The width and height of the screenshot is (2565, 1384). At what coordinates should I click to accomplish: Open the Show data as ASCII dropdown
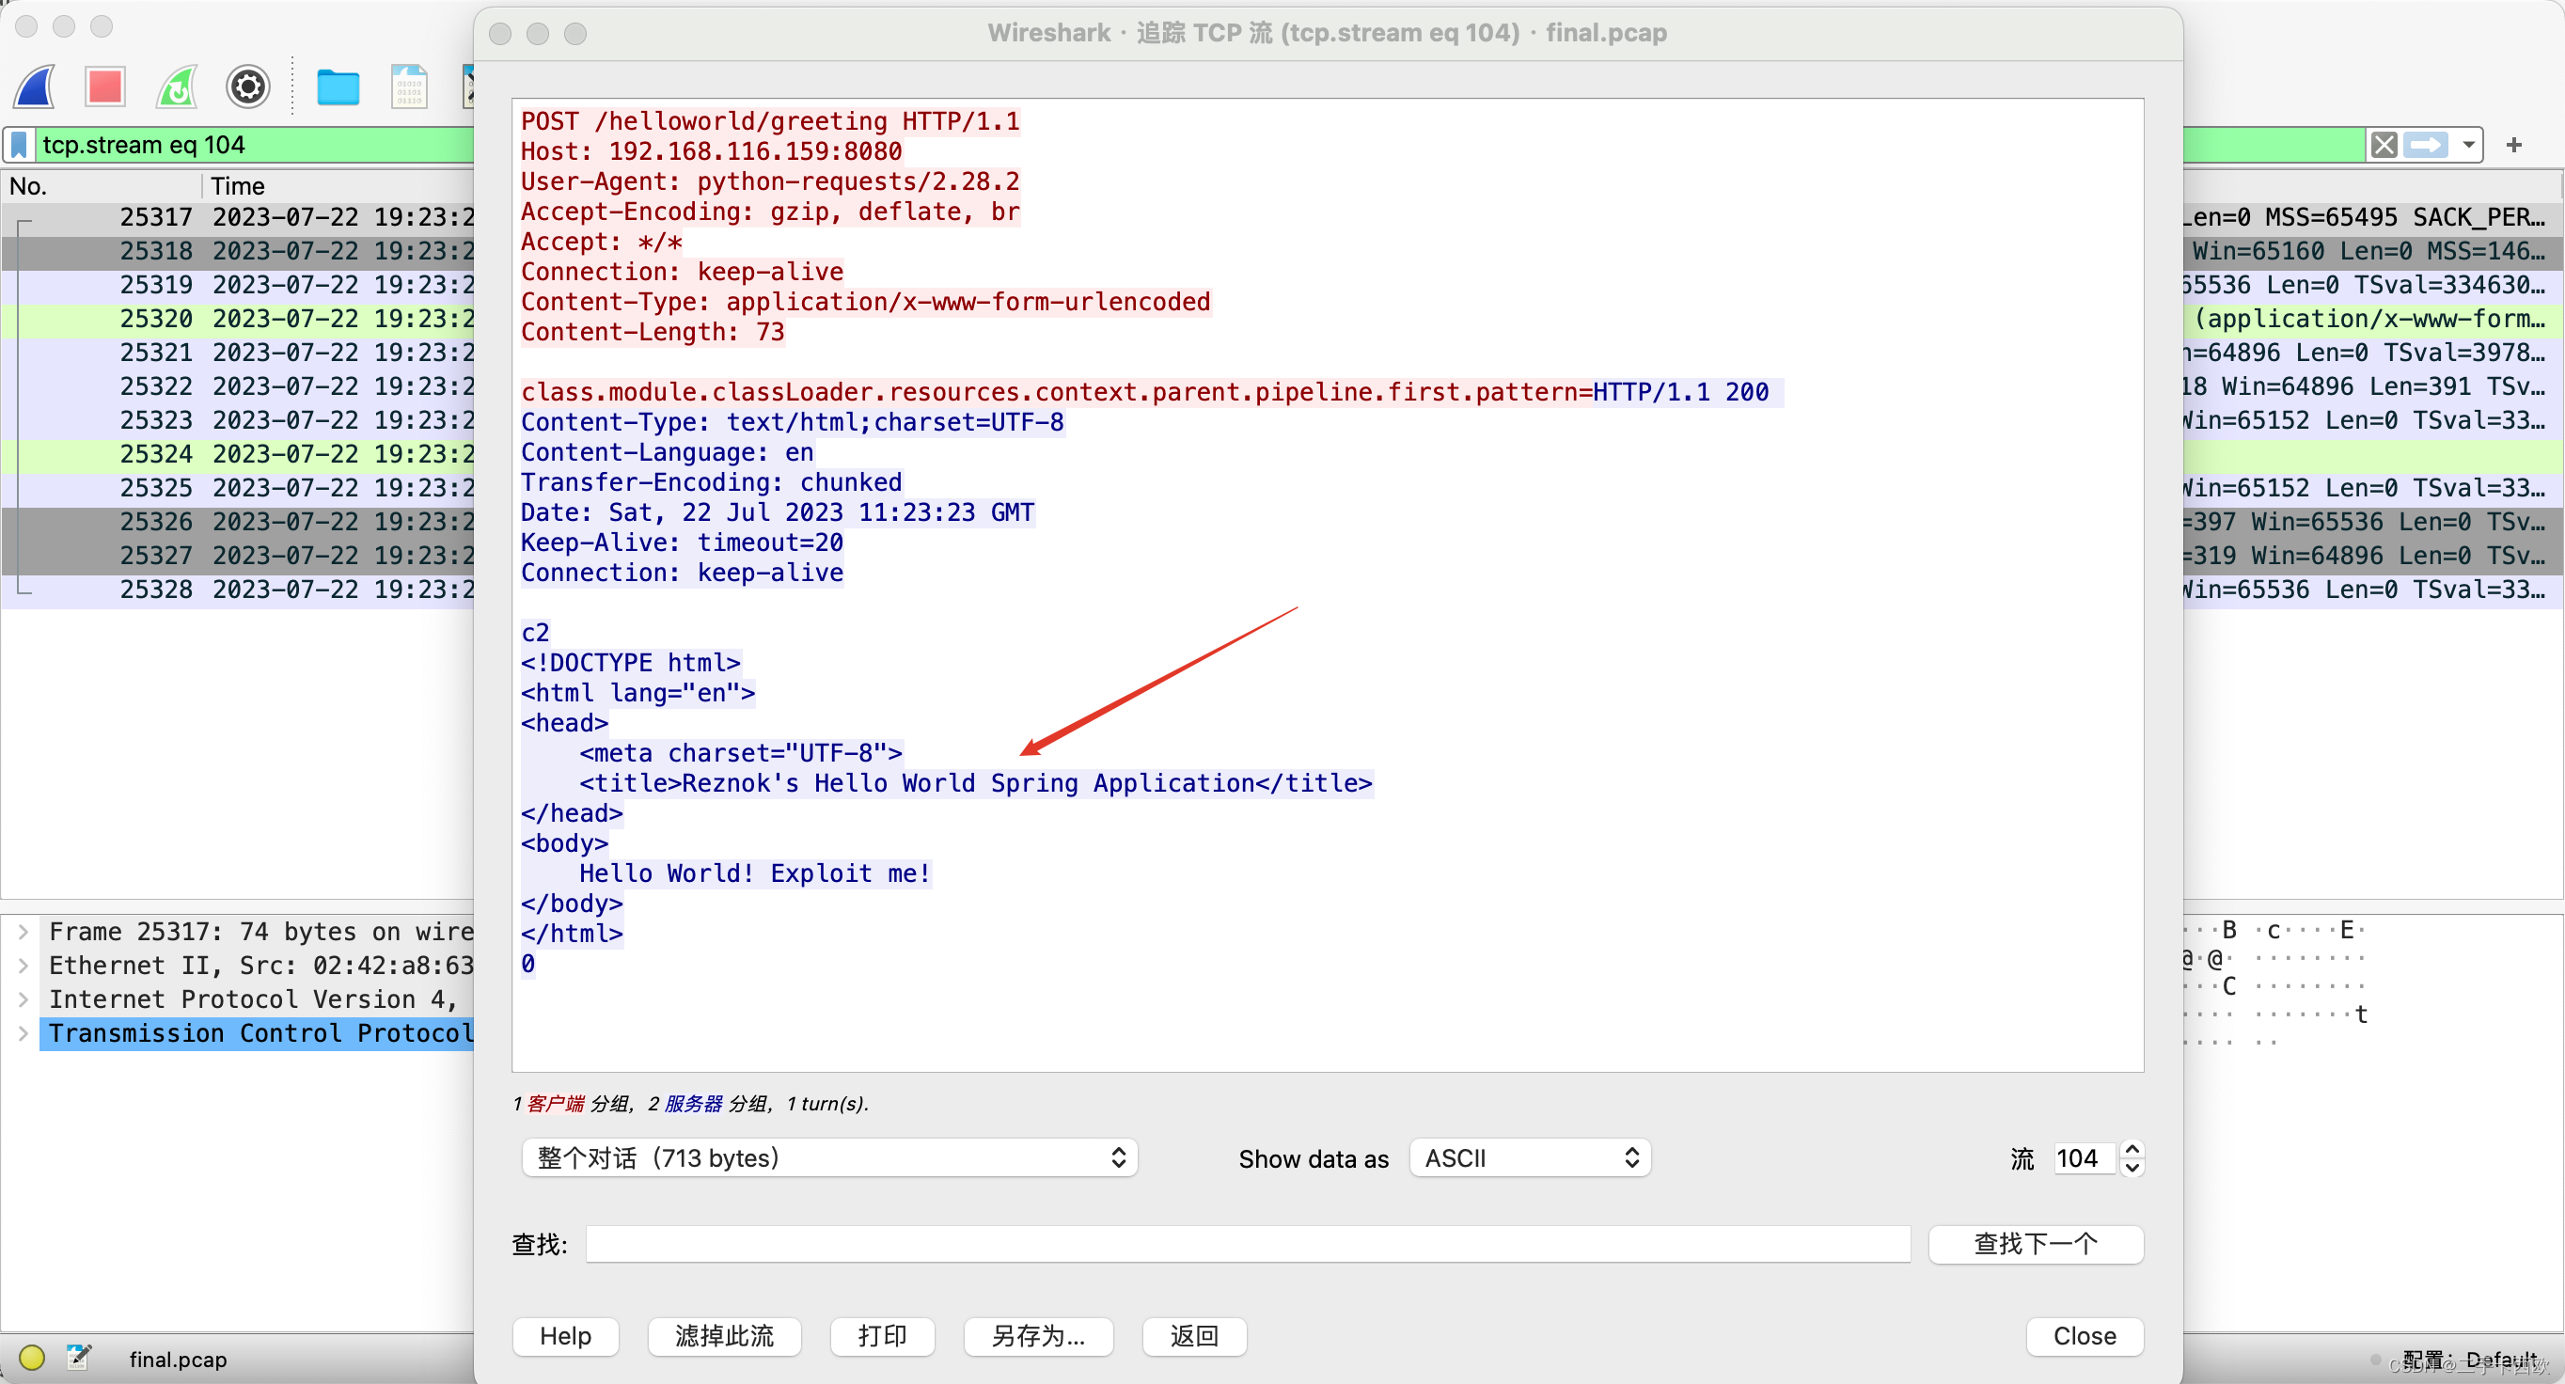click(x=1530, y=1158)
